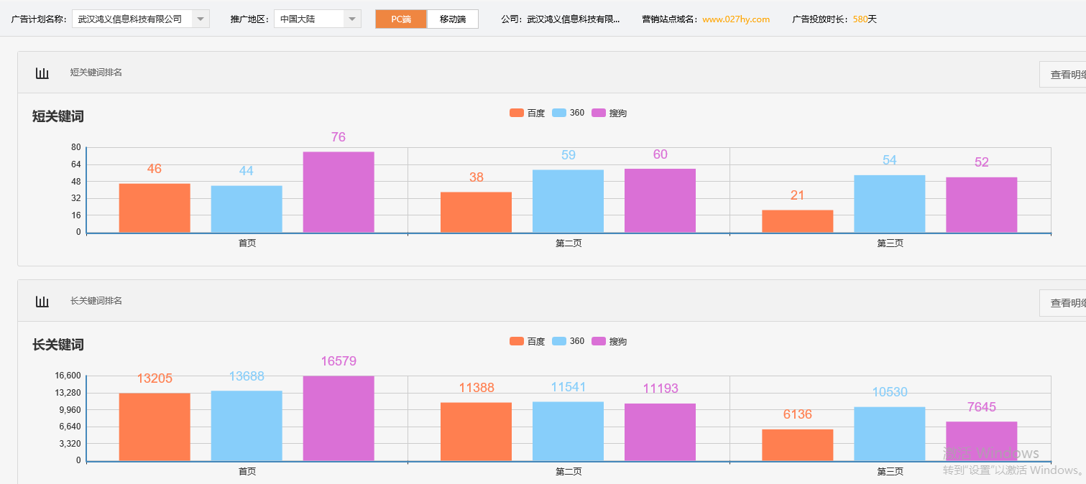Viewport: 1086px width, 484px height.
Task: Click the 第二页 axis label in 长关键词 chart
Action: 567,472
